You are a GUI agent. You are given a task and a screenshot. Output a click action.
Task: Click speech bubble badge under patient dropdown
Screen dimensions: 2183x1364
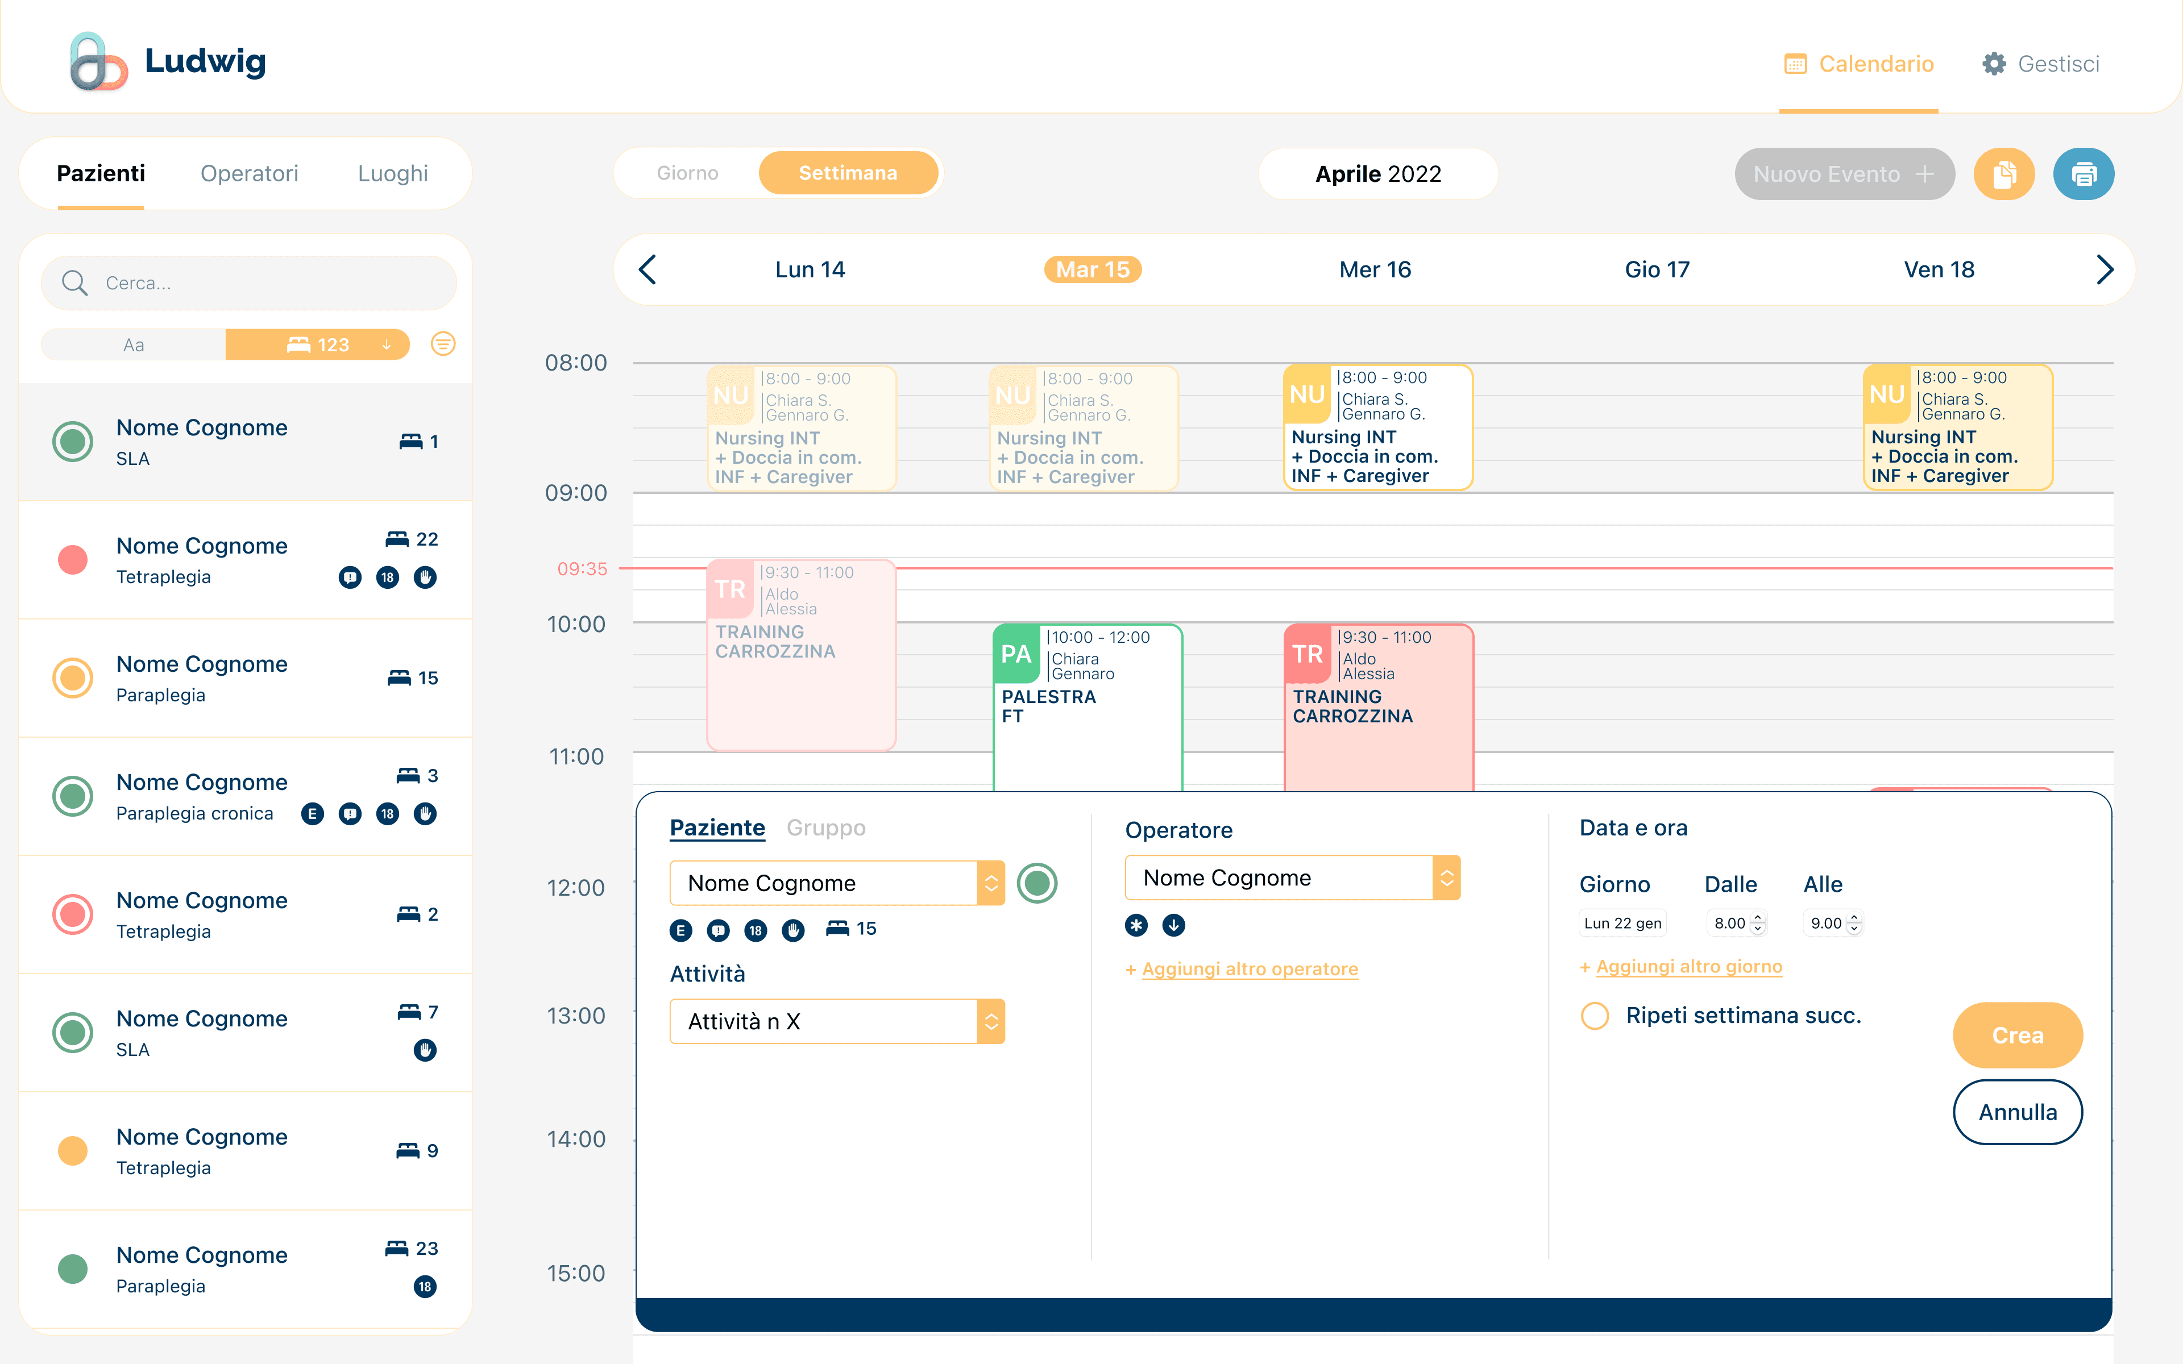coord(719,930)
